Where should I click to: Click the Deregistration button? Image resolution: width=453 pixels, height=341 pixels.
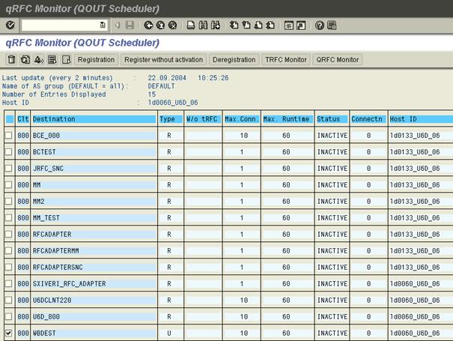(234, 59)
